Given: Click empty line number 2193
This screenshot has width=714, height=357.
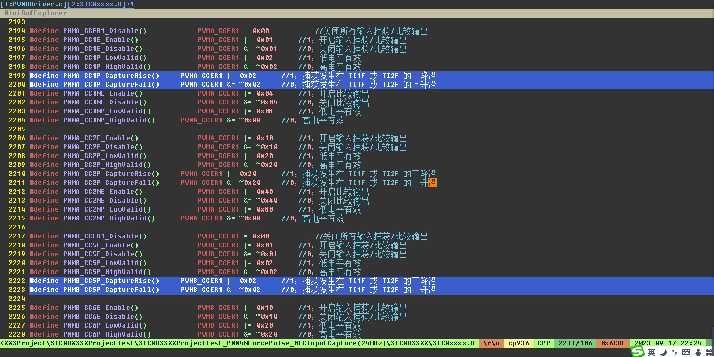Looking at the screenshot, I should [17, 22].
